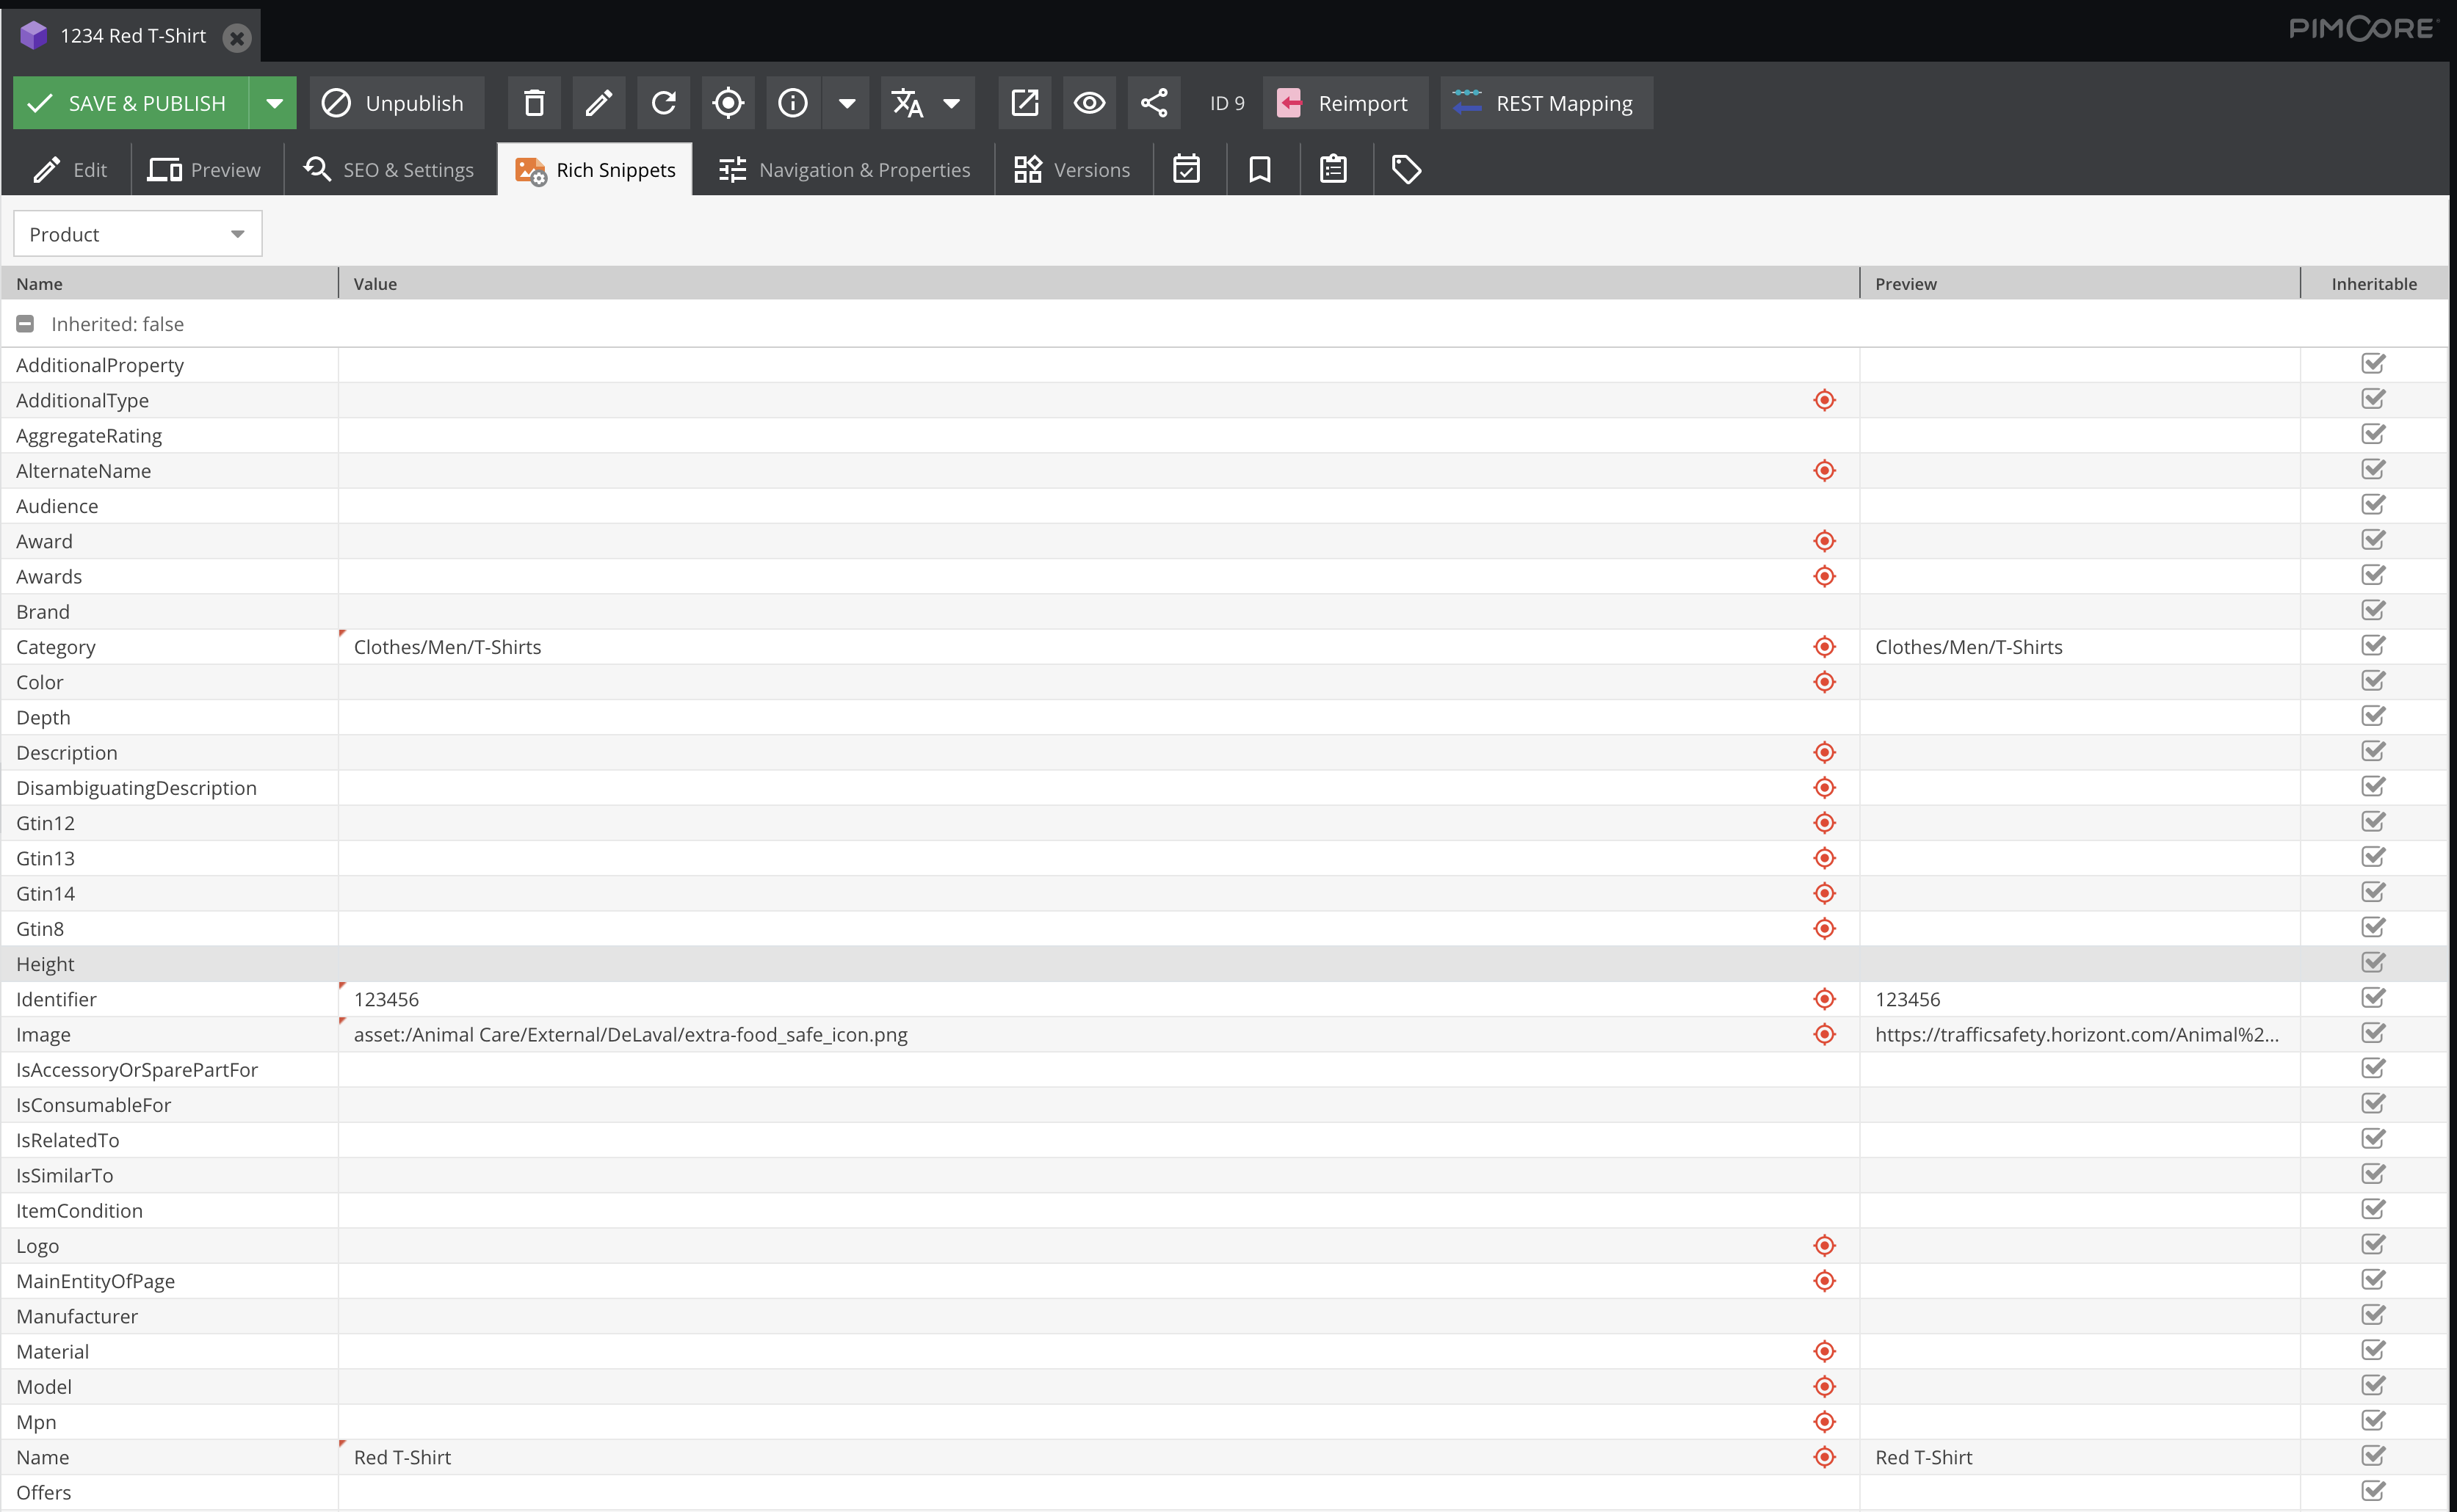The image size is (2457, 1512).
Task: Click the red target icon in Category row
Action: (1824, 647)
